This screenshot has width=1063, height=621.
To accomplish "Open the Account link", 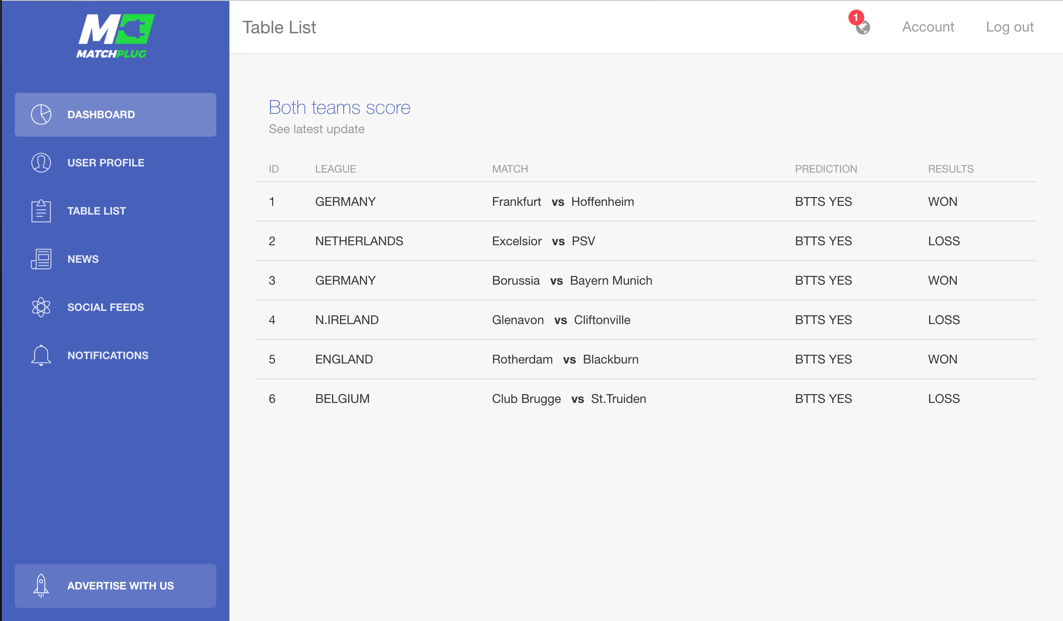I will pyautogui.click(x=928, y=27).
